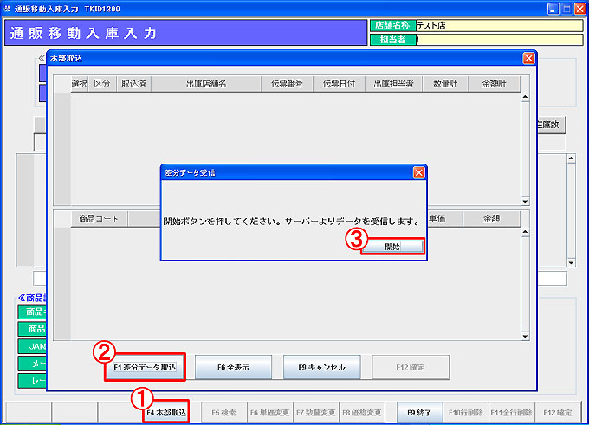Click F9 終了 function key
This screenshot has width=589, height=425.
coord(419,413)
